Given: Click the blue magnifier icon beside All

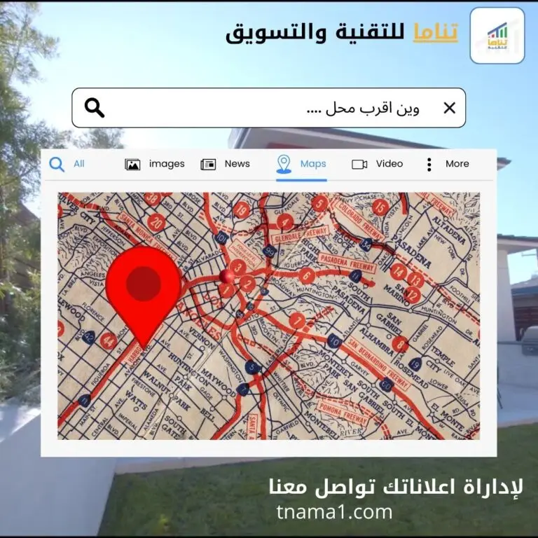Looking at the screenshot, I should pyautogui.click(x=57, y=164).
